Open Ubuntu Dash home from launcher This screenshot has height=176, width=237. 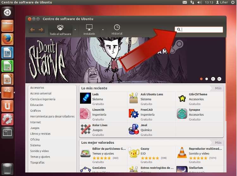pyautogui.click(x=7, y=12)
